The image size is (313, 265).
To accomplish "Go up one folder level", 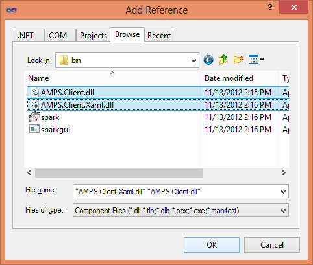I will pos(223,60).
